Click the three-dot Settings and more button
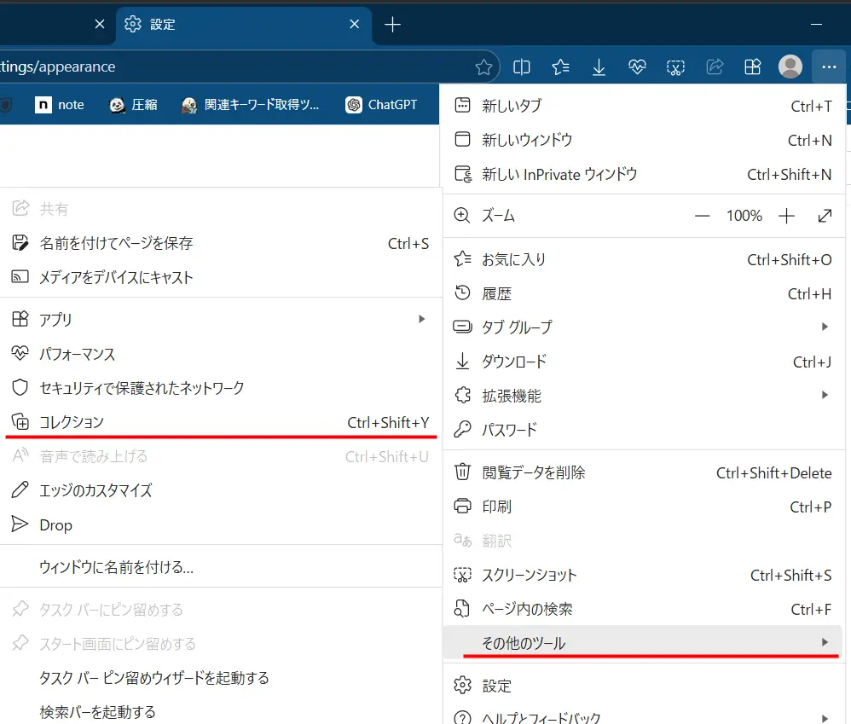851x724 pixels. coord(828,67)
